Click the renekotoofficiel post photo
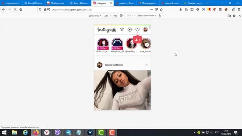Screen dimensions: 242x136 [x=123, y=90]
